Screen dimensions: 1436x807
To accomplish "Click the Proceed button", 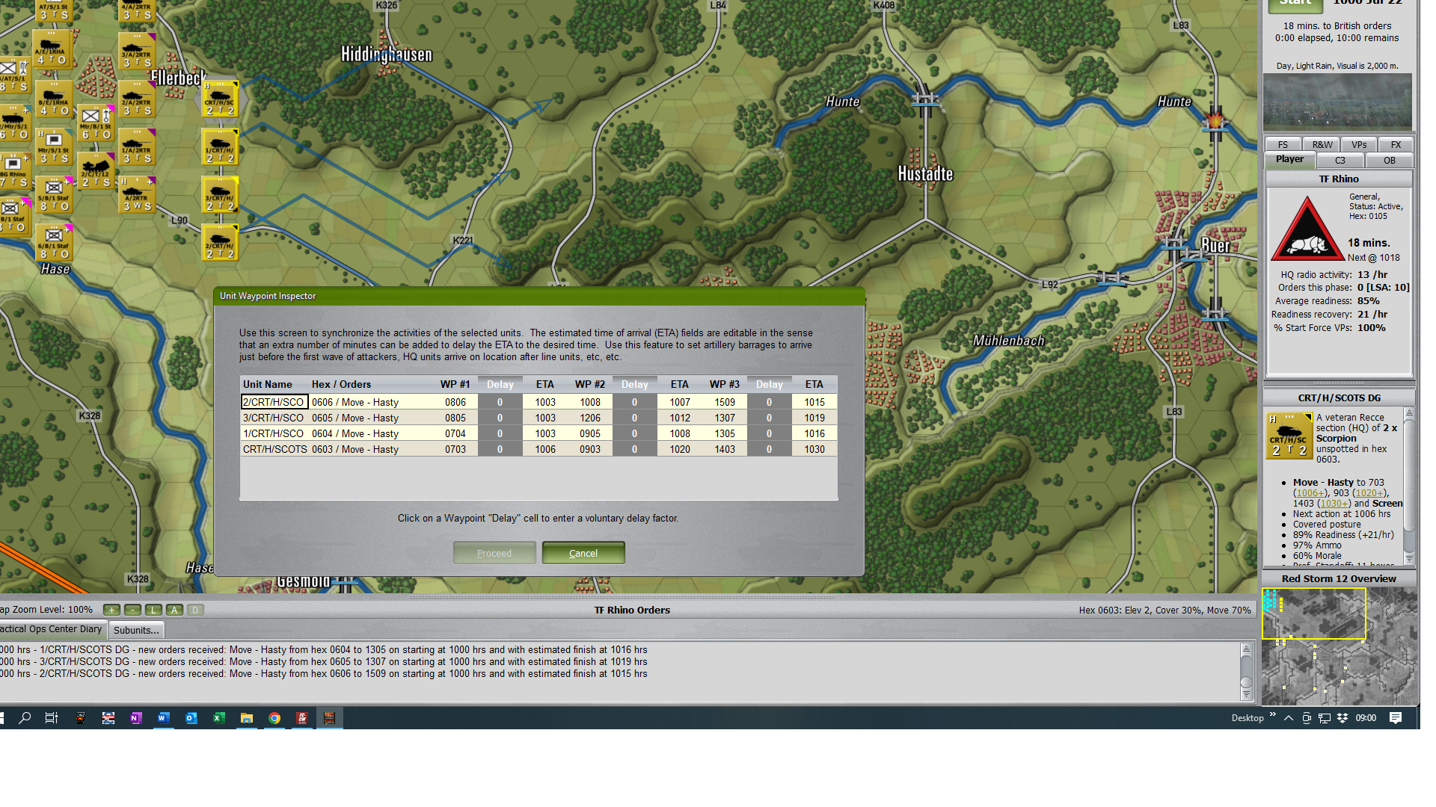I will pos(494,554).
